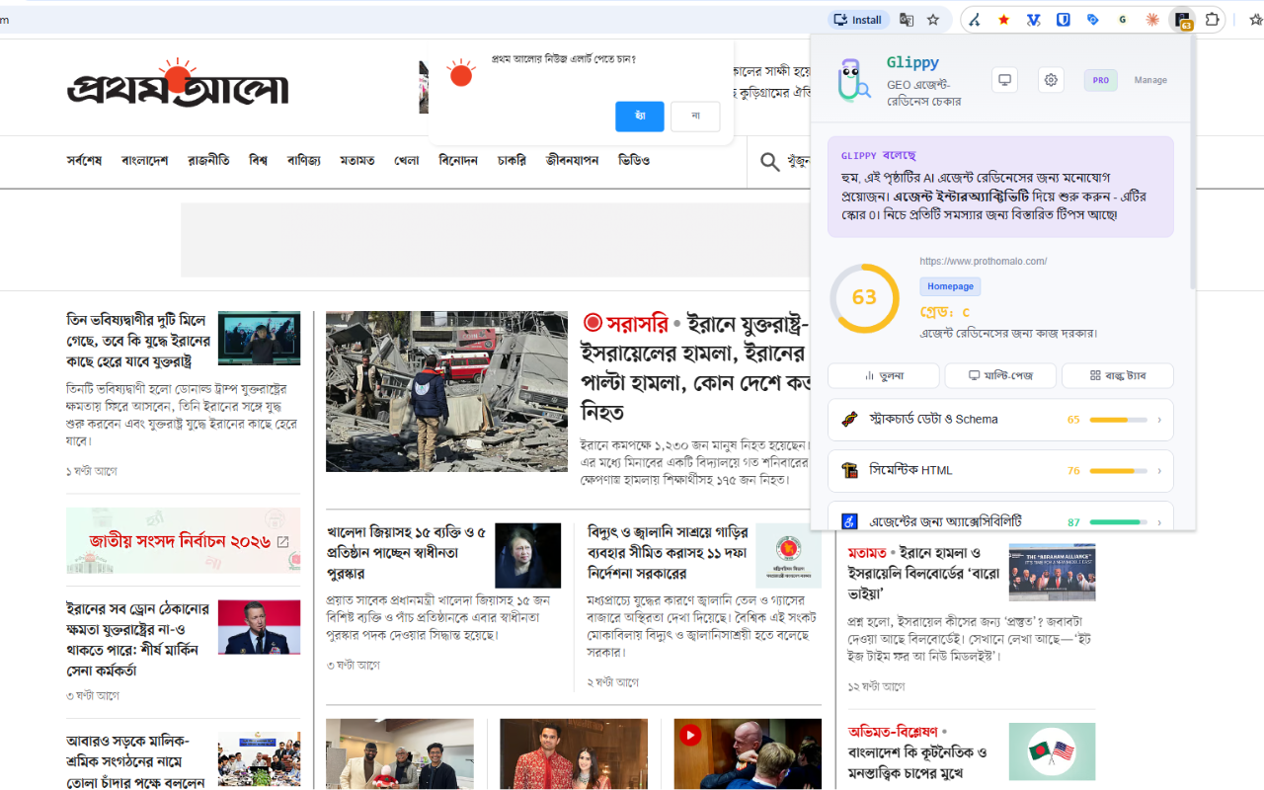Open the Khaleda Zia portrait thumbnail
1264x790 pixels.
click(528, 555)
